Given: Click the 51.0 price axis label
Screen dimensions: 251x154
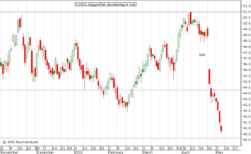Looking at the screenshot, I should [x=247, y=12].
